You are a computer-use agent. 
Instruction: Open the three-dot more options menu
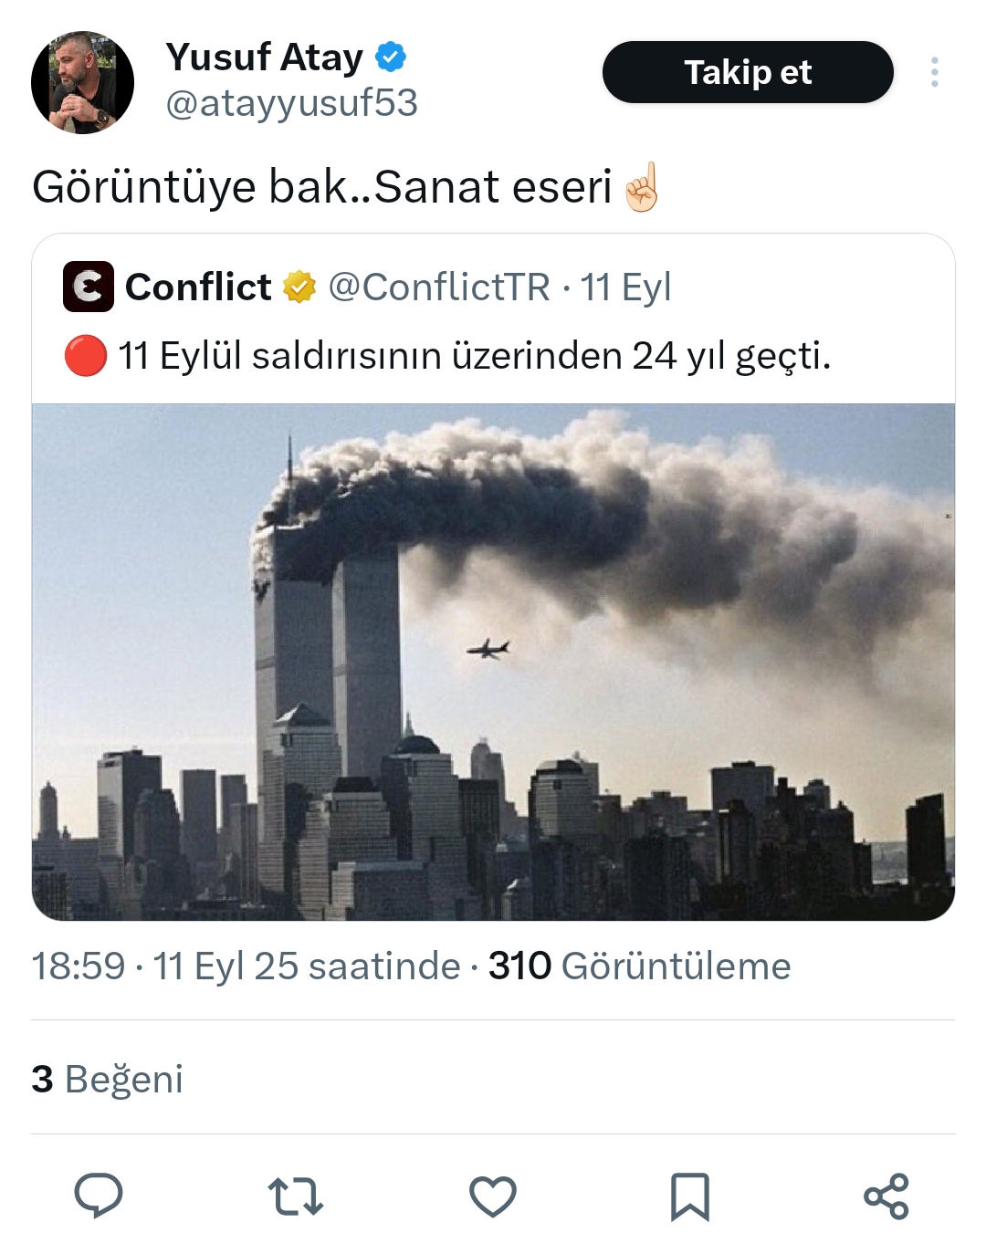click(x=934, y=72)
